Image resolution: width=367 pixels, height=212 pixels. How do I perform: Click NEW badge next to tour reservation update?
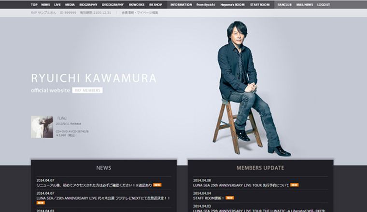tap(294, 185)
